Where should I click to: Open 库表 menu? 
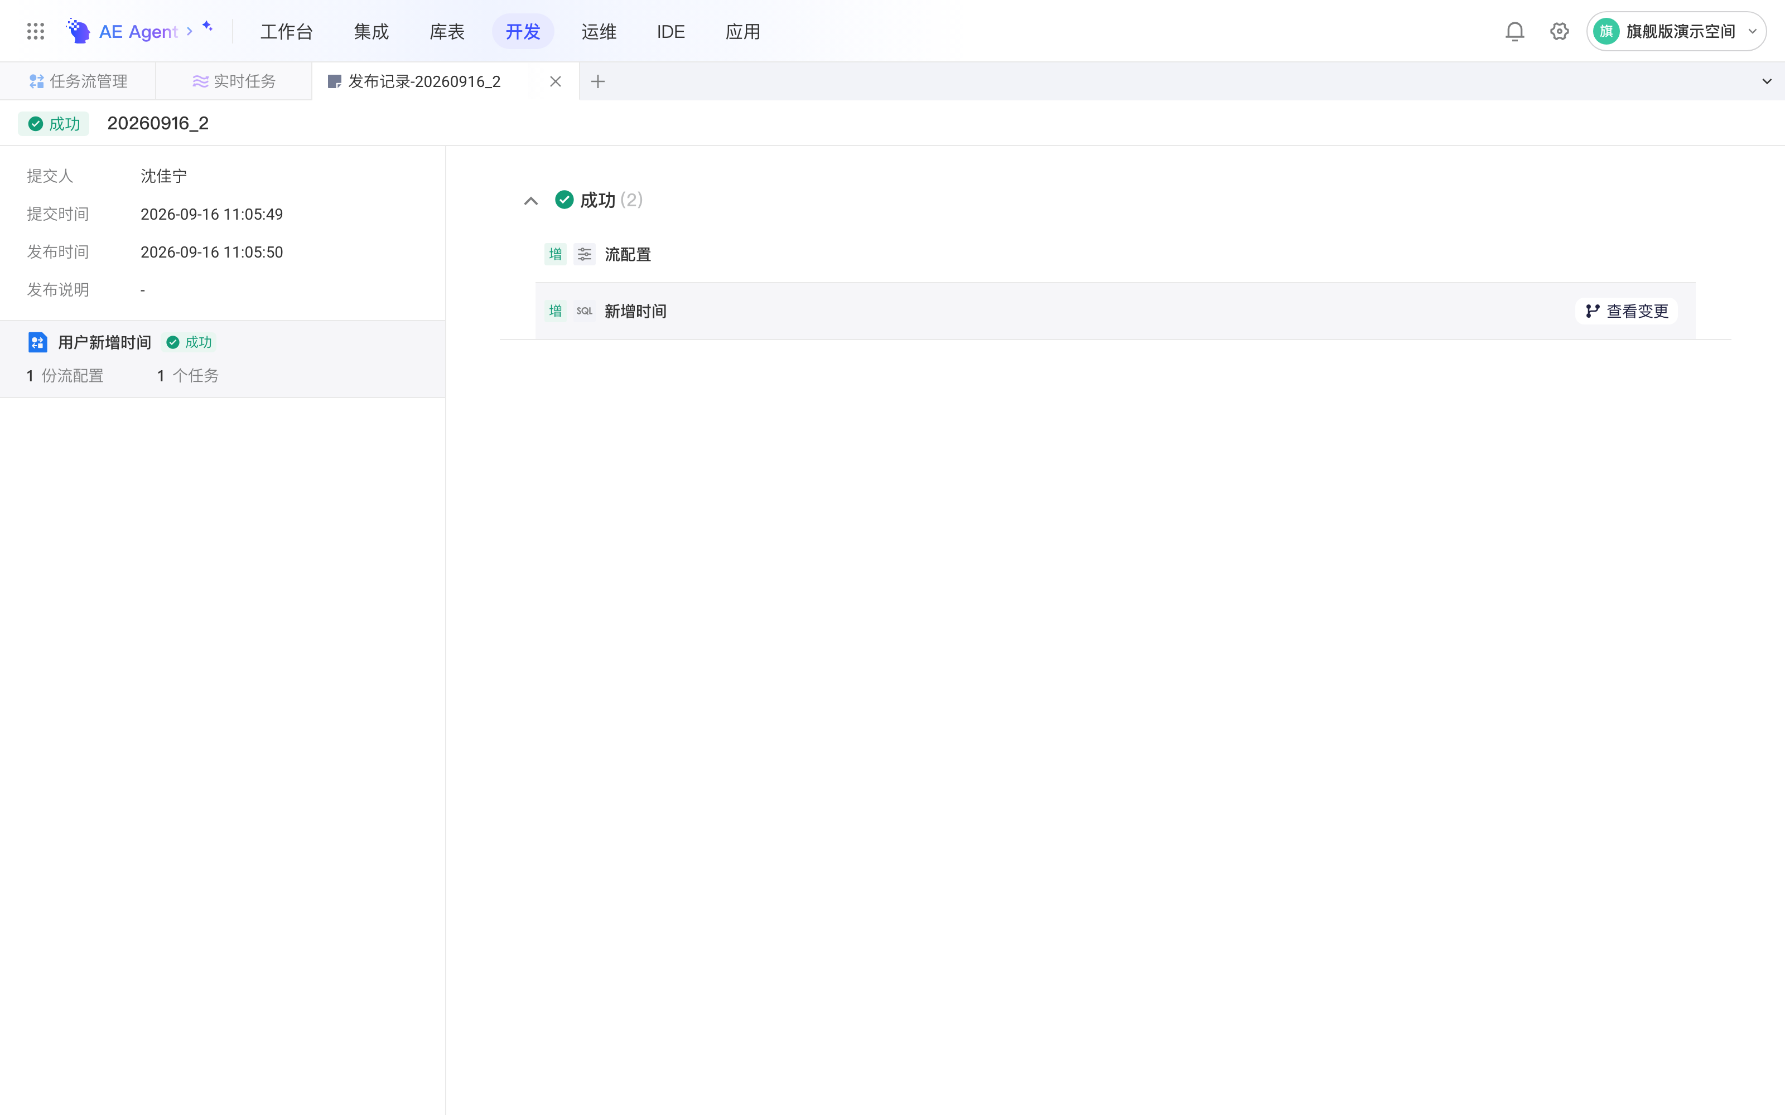point(447,32)
